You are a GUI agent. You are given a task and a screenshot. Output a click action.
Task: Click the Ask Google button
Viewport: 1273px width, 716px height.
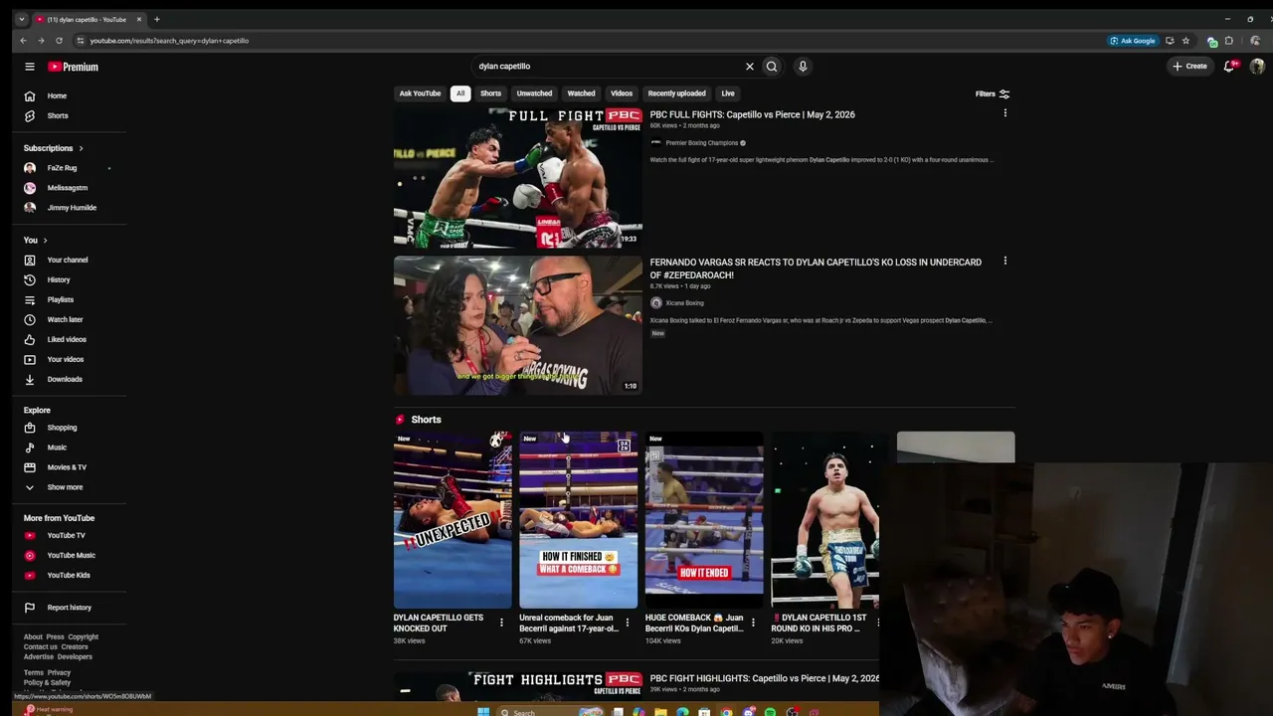[1133, 41]
